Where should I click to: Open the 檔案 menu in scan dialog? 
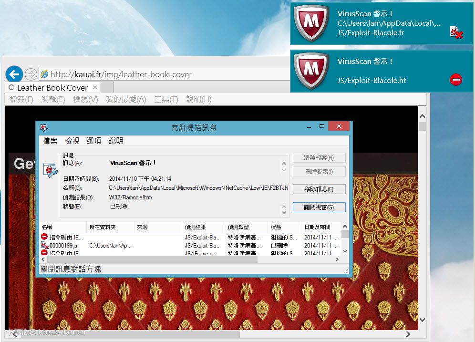(50, 141)
